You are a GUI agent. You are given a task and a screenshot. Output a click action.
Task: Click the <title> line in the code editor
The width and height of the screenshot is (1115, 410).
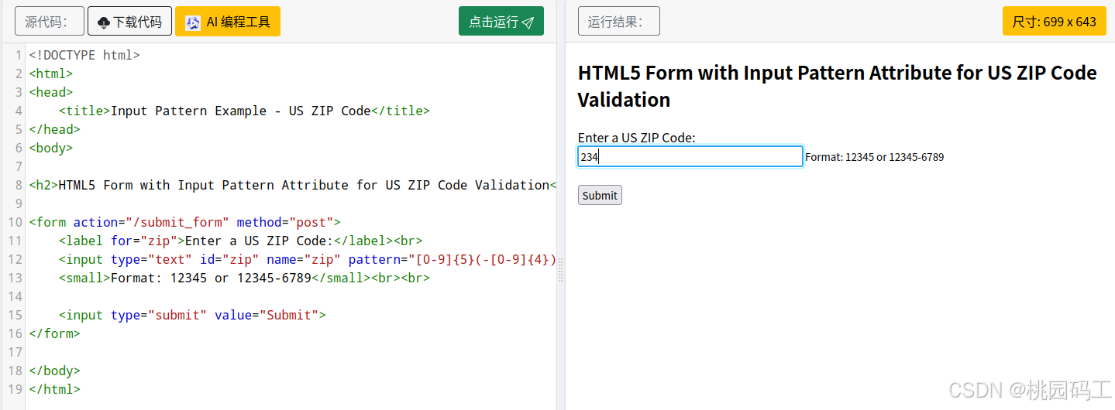click(244, 111)
